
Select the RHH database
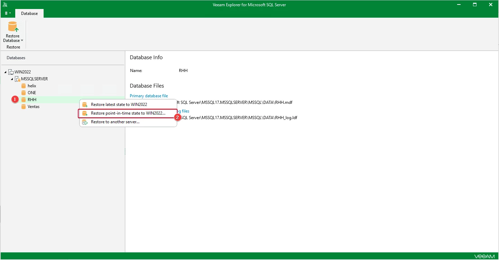pyautogui.click(x=32, y=100)
